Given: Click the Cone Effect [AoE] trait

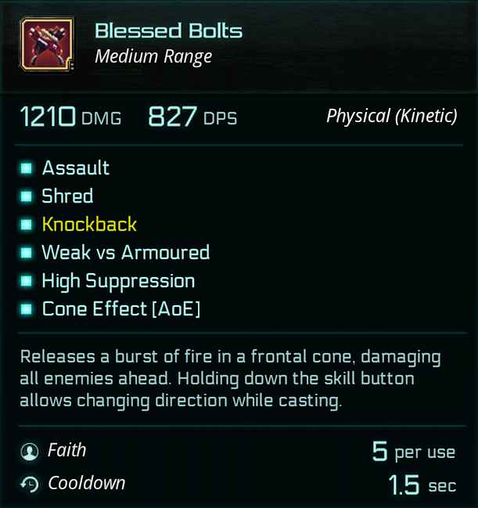Looking at the screenshot, I should pyautogui.click(x=121, y=309).
